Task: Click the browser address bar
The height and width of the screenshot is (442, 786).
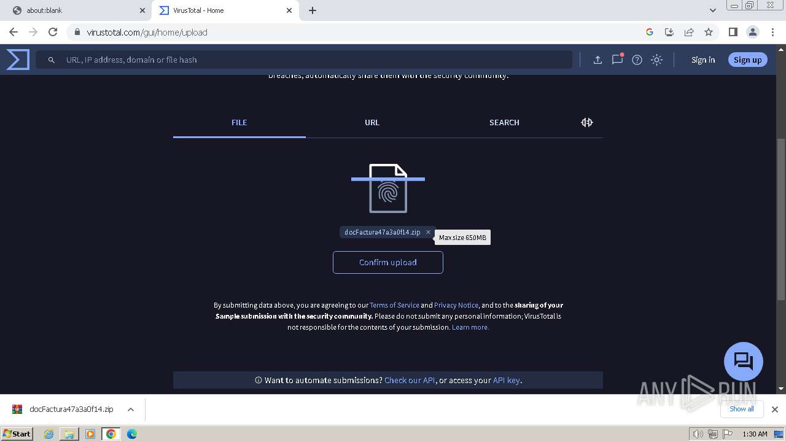Action: click(x=362, y=32)
